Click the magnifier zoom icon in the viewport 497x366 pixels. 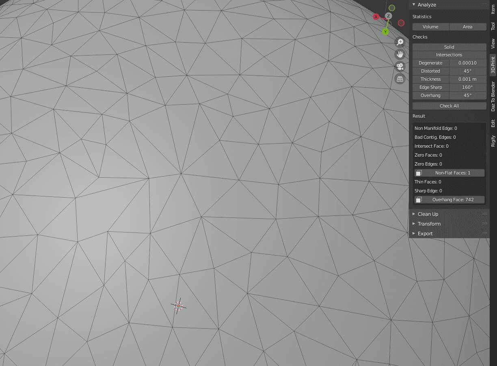[400, 42]
